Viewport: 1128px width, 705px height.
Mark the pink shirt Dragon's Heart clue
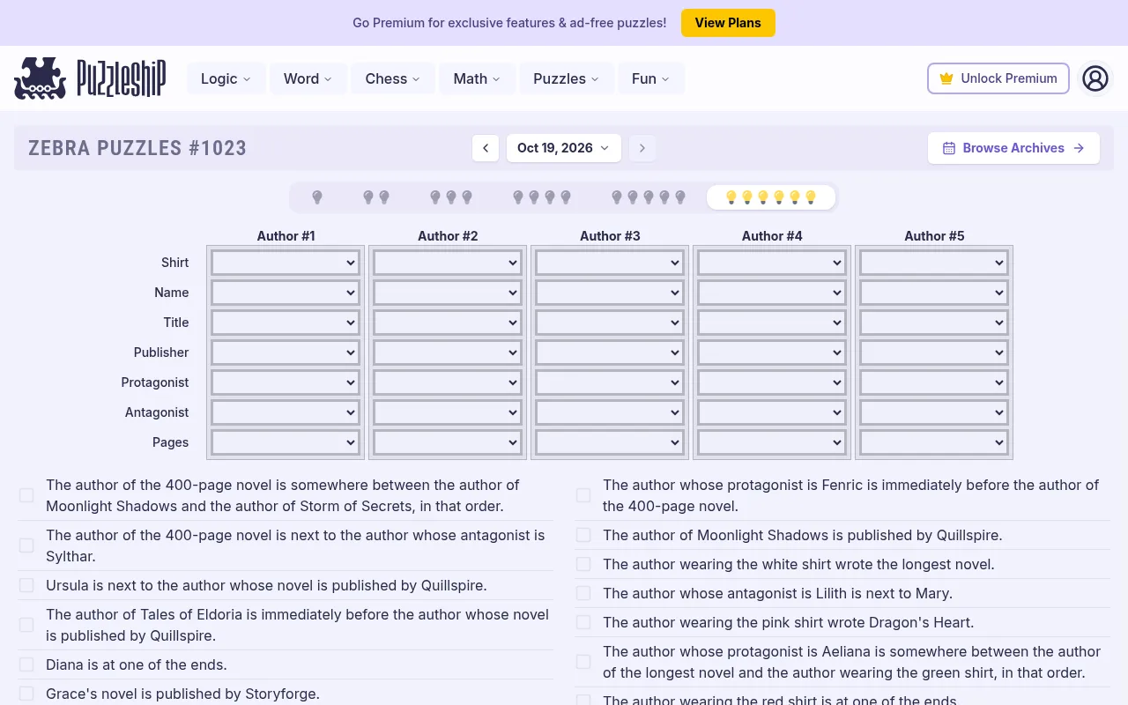point(583,622)
